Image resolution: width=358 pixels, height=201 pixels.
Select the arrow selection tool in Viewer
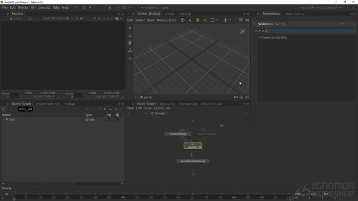point(130,28)
